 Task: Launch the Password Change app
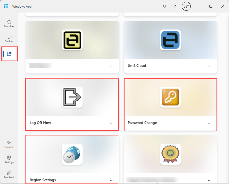point(170,97)
